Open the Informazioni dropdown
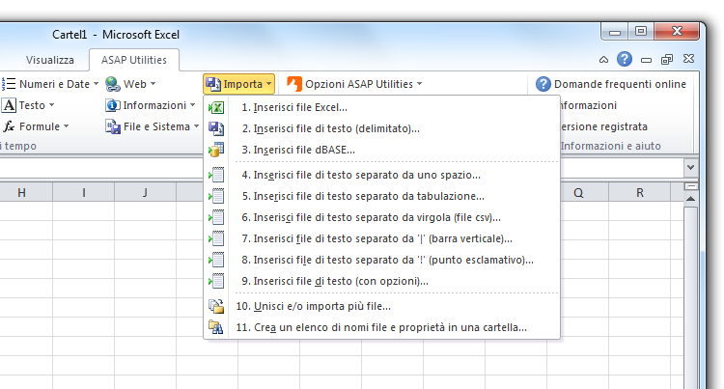Image resolution: width=724 pixels, height=389 pixels. coord(192,105)
